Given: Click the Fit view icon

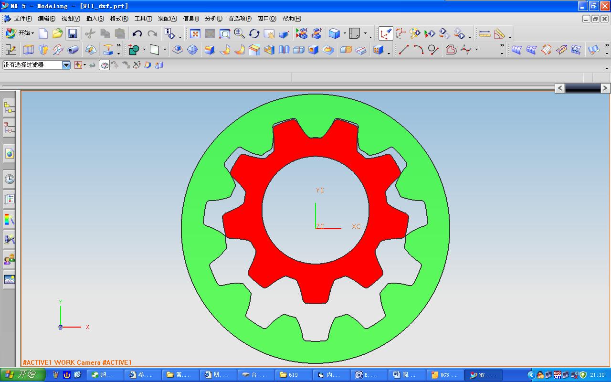Looking at the screenshot, I should [x=195, y=33].
